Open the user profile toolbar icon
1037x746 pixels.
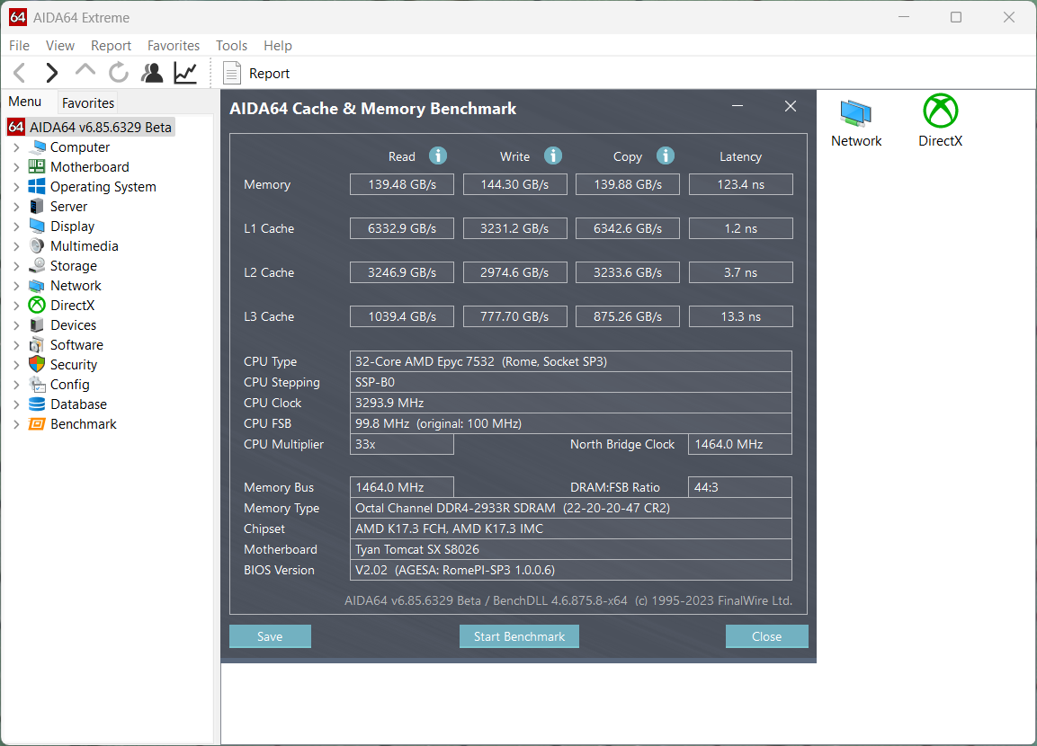152,73
